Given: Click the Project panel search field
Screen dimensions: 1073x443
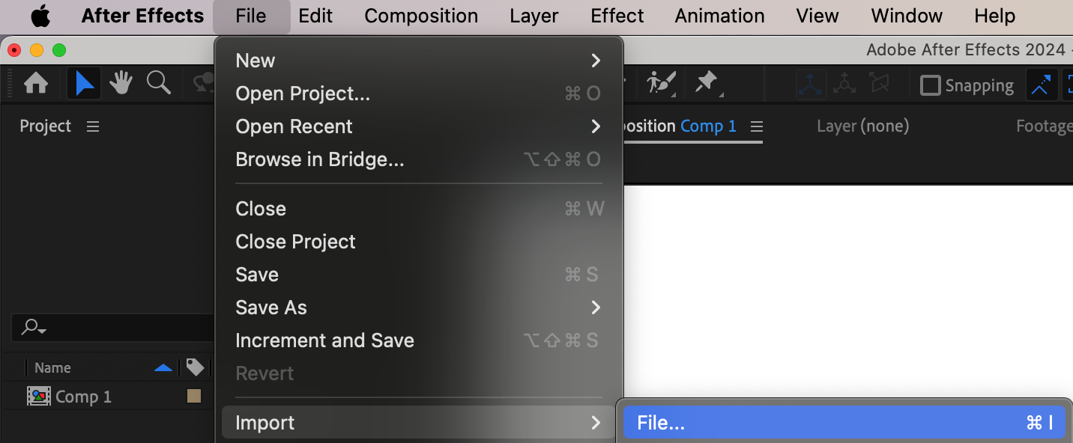Looking at the screenshot, I should pos(112,327).
